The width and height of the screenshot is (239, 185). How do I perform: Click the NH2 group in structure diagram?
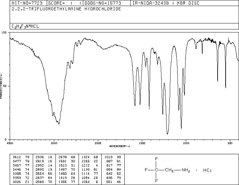[186, 170]
